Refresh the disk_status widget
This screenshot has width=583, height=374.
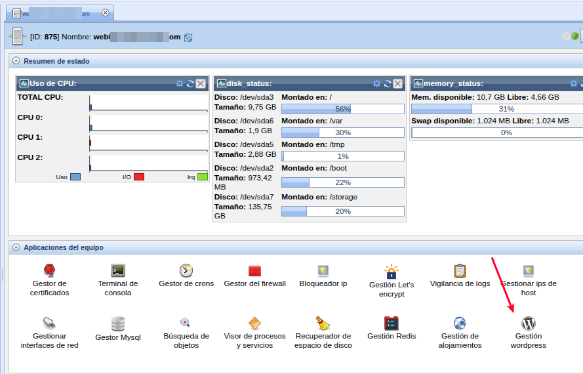pos(388,83)
